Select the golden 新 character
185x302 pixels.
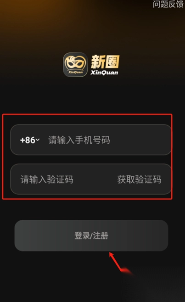pyautogui.click(x=98, y=62)
